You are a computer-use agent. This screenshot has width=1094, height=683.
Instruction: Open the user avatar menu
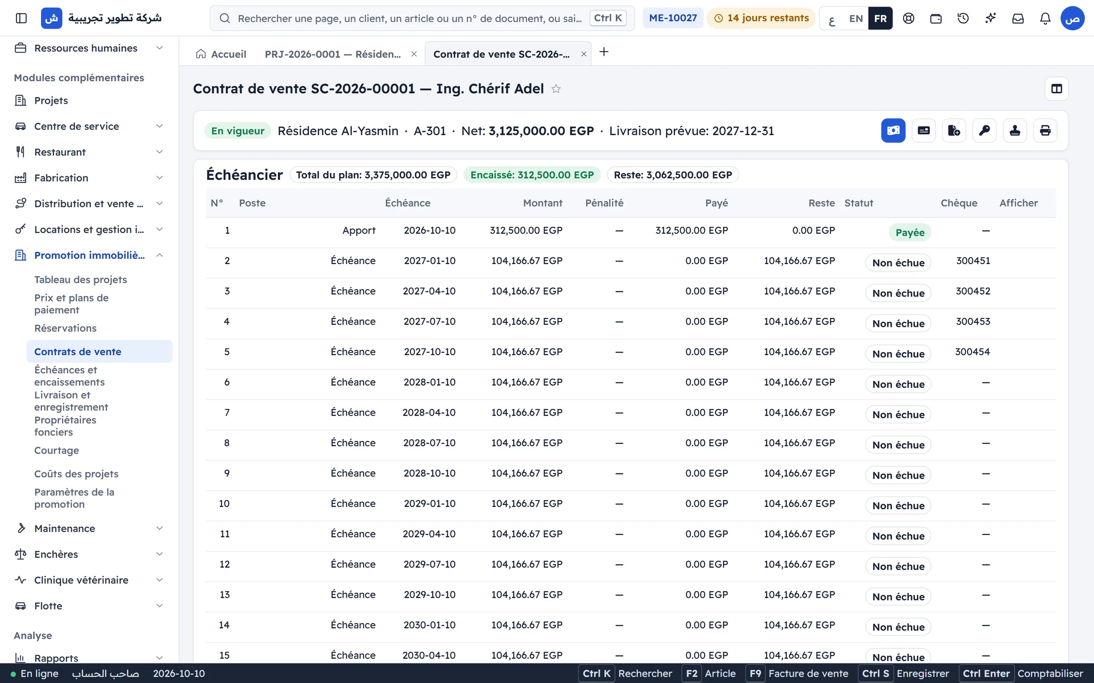pos(1072,18)
